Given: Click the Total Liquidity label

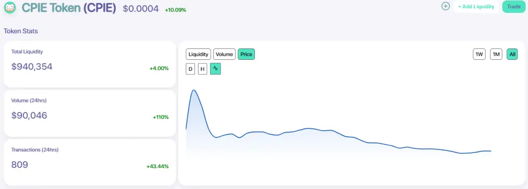Looking at the screenshot, I should point(27,52).
